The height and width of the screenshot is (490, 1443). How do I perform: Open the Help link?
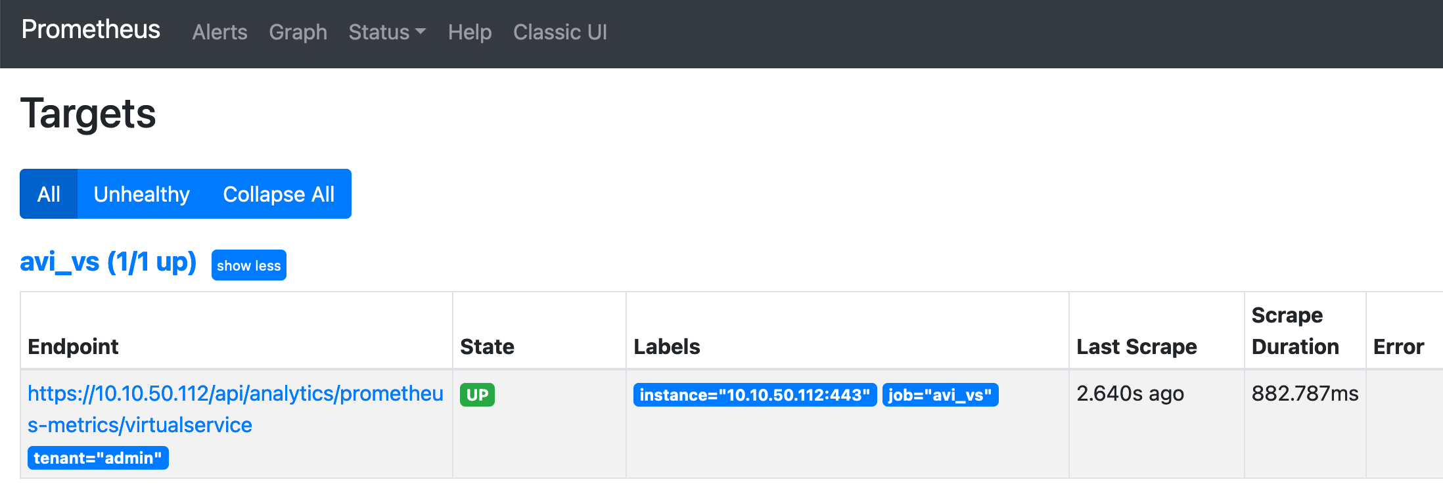[470, 32]
